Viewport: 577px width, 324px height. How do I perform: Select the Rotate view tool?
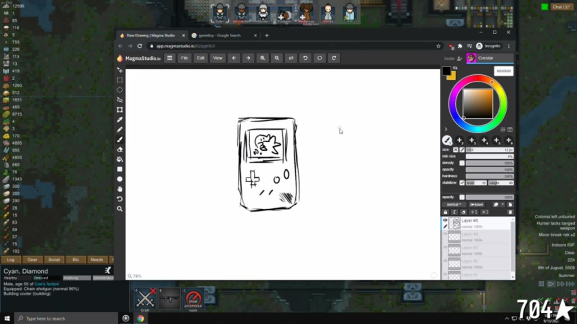coord(119,199)
